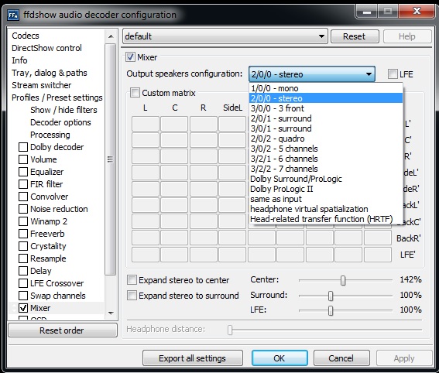439x373 pixels.
Task: Enable the Custom matrix checkbox
Action: pyautogui.click(x=135, y=93)
